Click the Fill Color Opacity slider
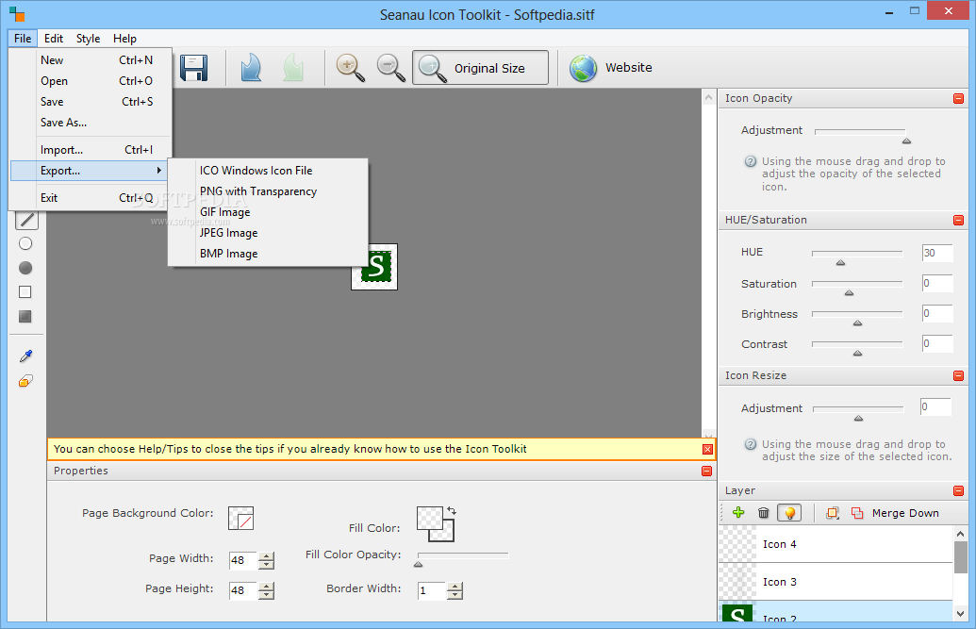 coord(463,557)
